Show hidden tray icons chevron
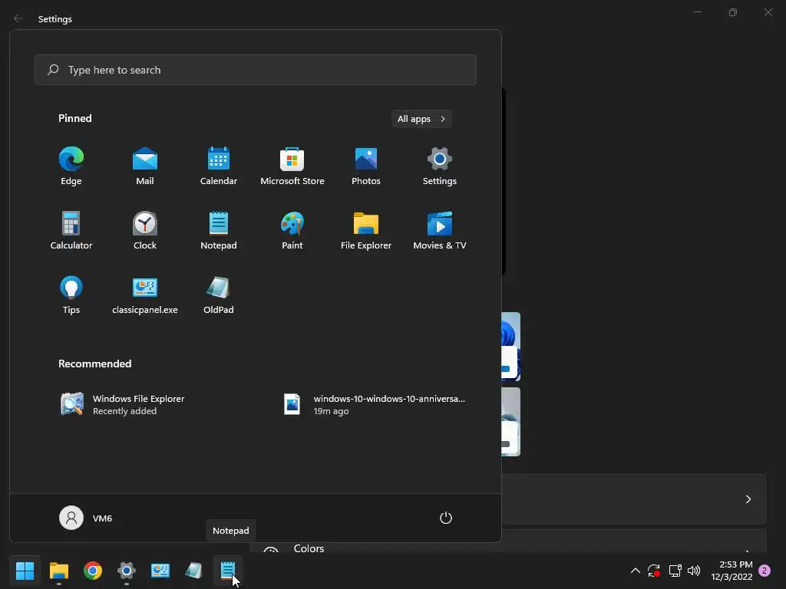Image resolution: width=786 pixels, height=589 pixels. tap(635, 571)
